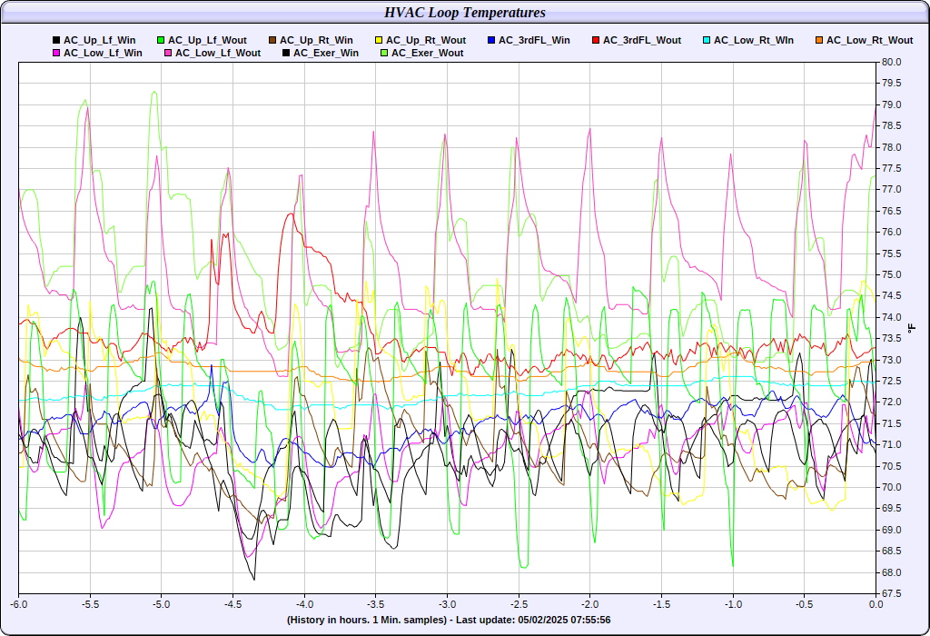Select the AC_Up_Rt_Win legend label
The width and height of the screenshot is (930, 636).
point(316,40)
